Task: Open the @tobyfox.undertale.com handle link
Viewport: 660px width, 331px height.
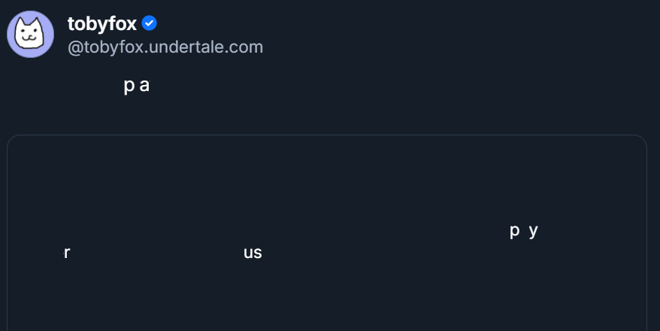Action: (165, 47)
